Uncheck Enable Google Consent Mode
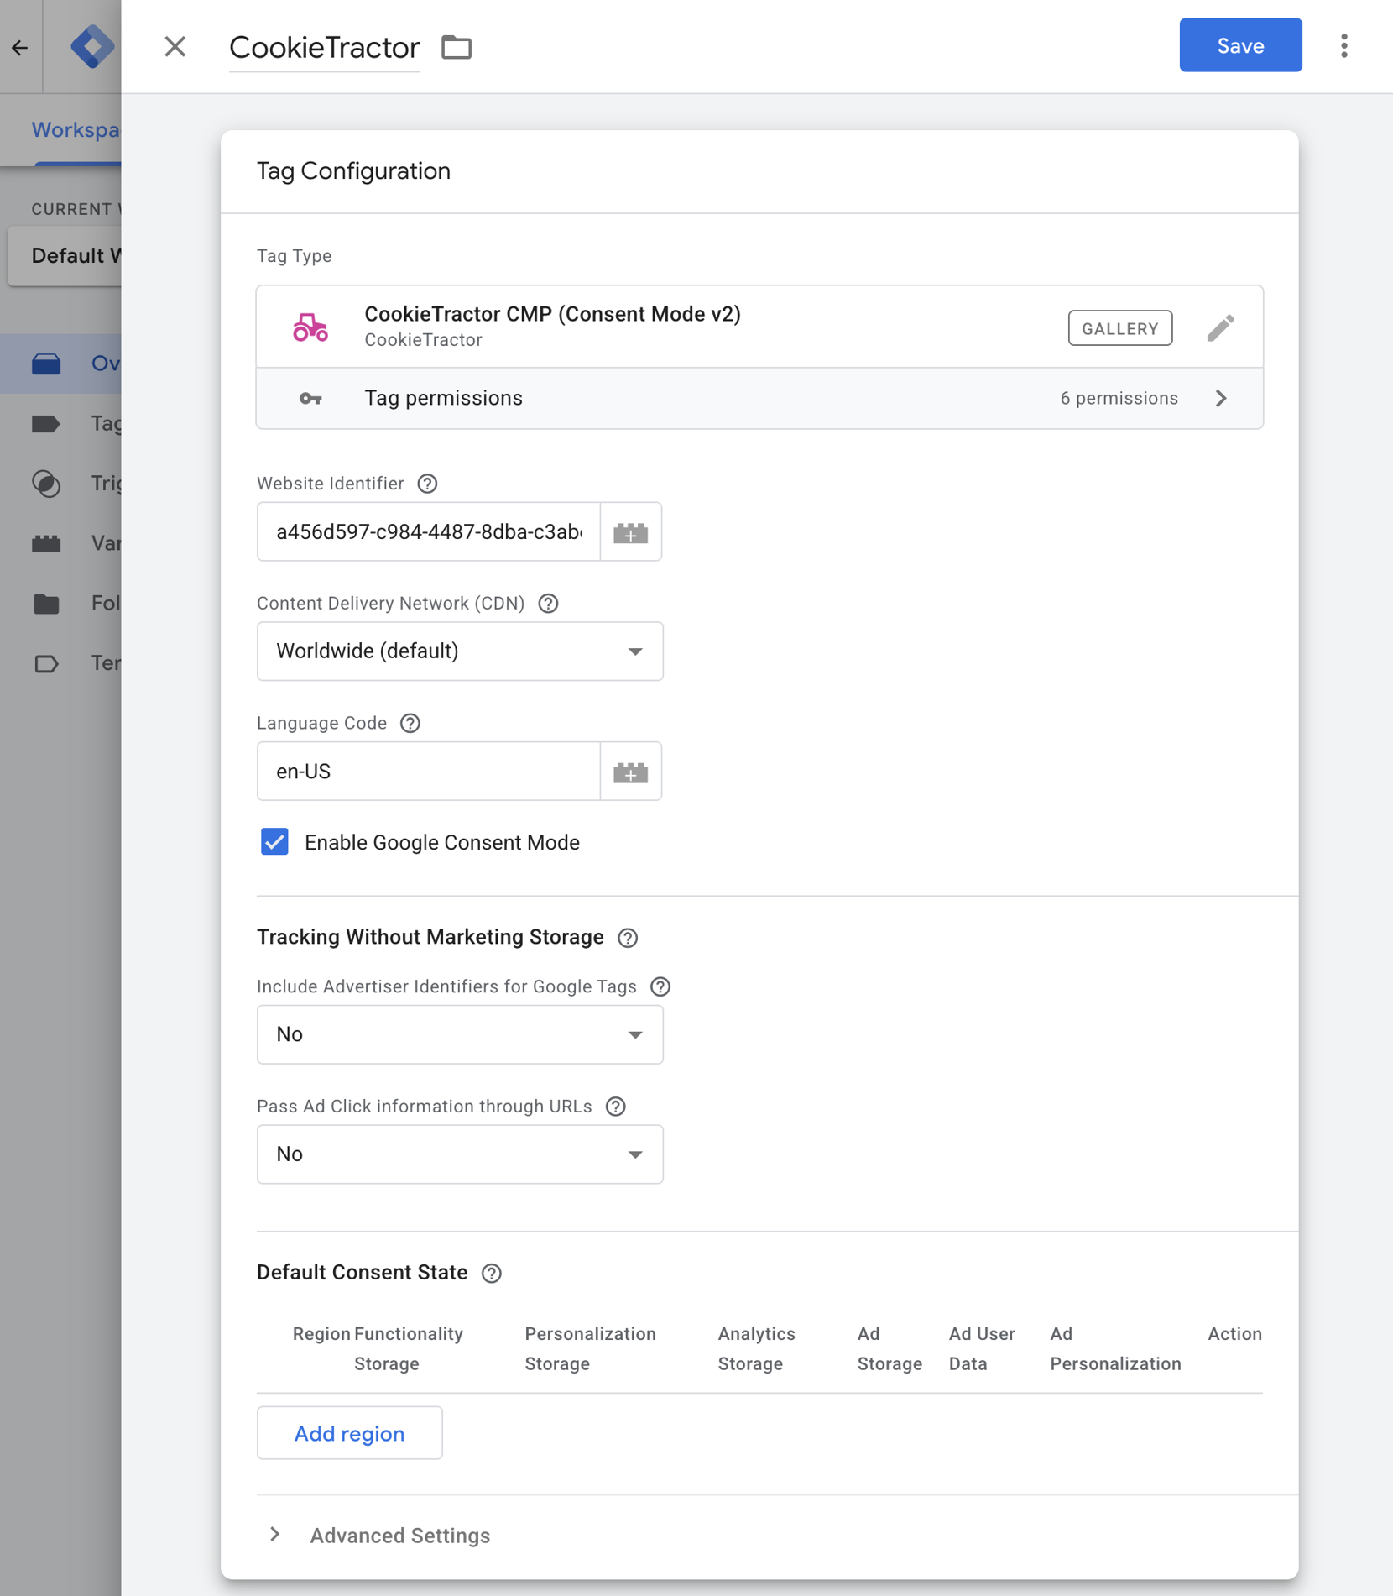Screen dimensions: 1393x1596 (274, 842)
